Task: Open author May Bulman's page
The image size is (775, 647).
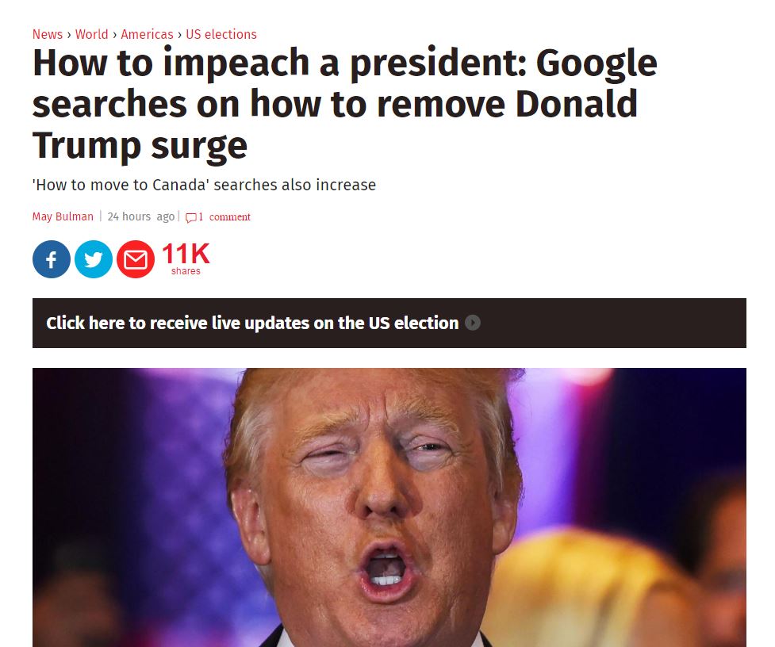Action: pyautogui.click(x=63, y=216)
